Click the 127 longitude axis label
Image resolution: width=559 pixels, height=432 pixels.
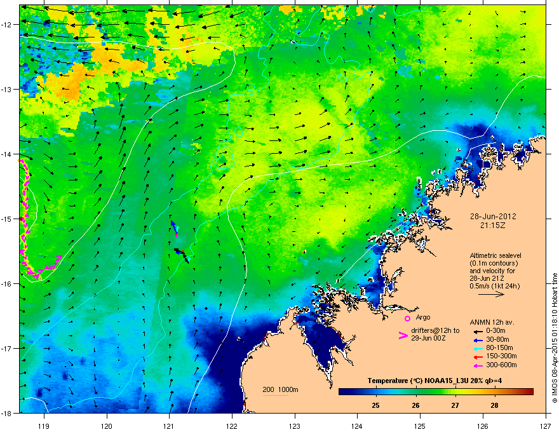pos(546,426)
